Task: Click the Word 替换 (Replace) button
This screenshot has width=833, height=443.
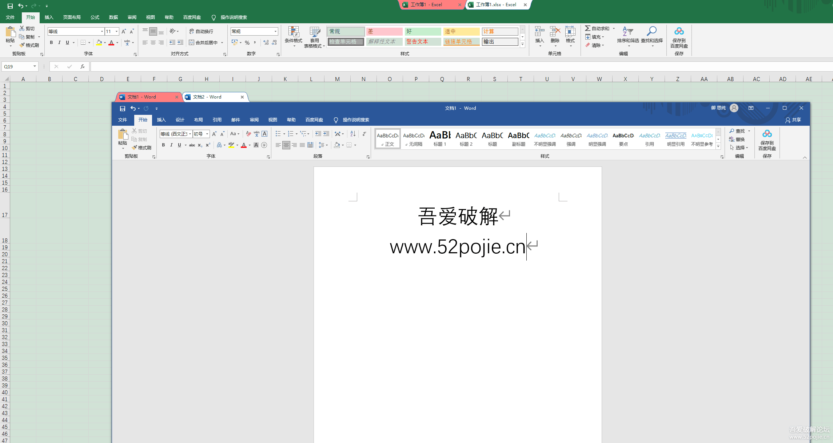Action: (x=737, y=139)
